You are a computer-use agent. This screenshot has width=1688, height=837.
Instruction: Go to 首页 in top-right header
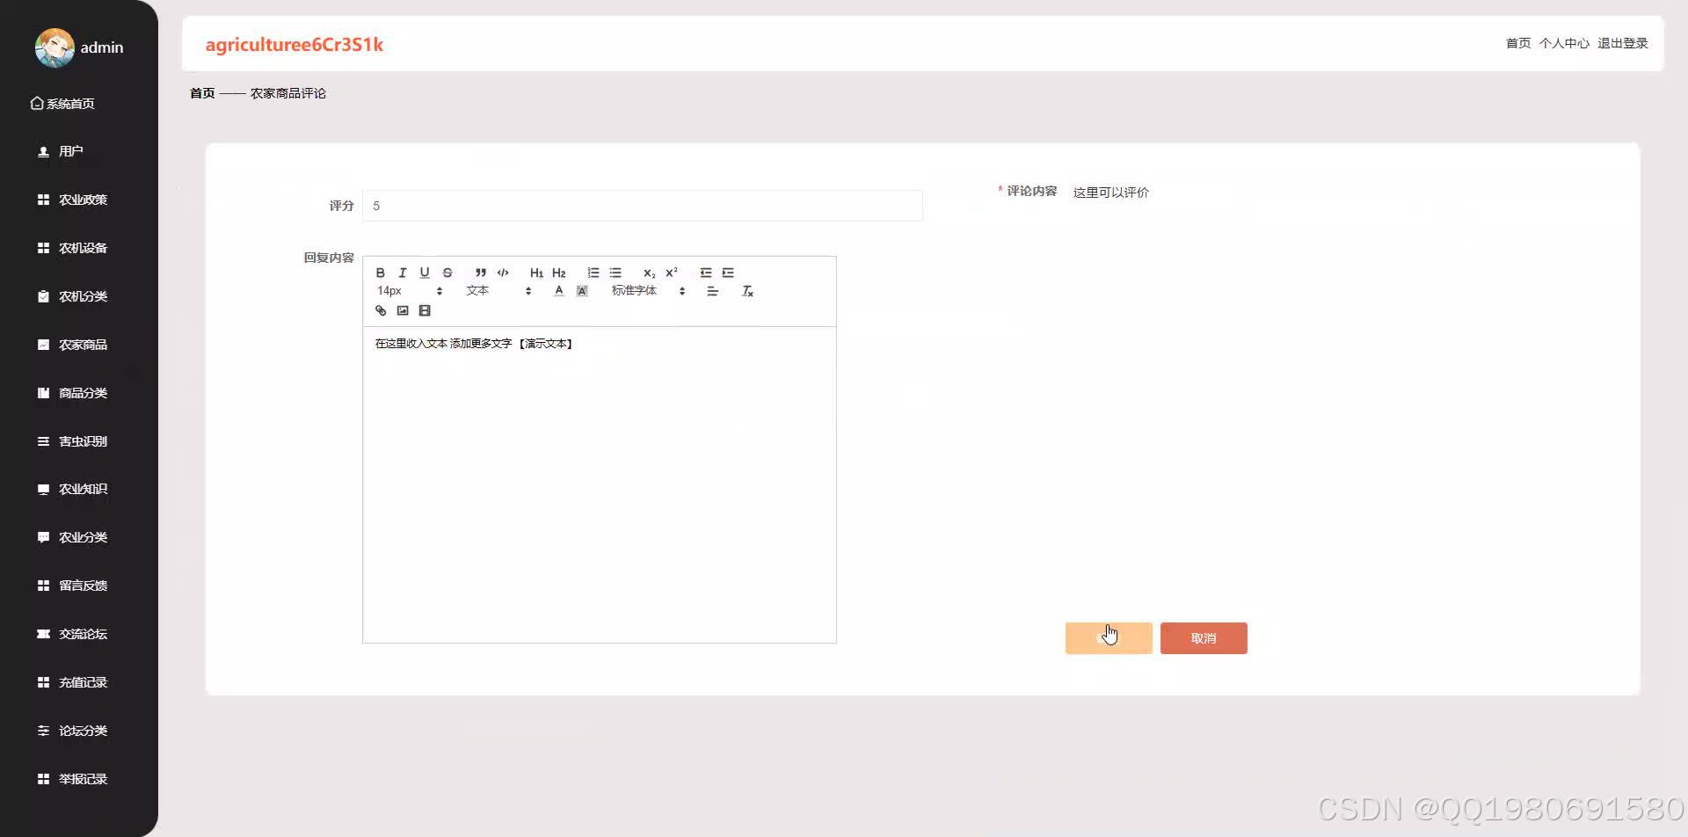[1518, 43]
